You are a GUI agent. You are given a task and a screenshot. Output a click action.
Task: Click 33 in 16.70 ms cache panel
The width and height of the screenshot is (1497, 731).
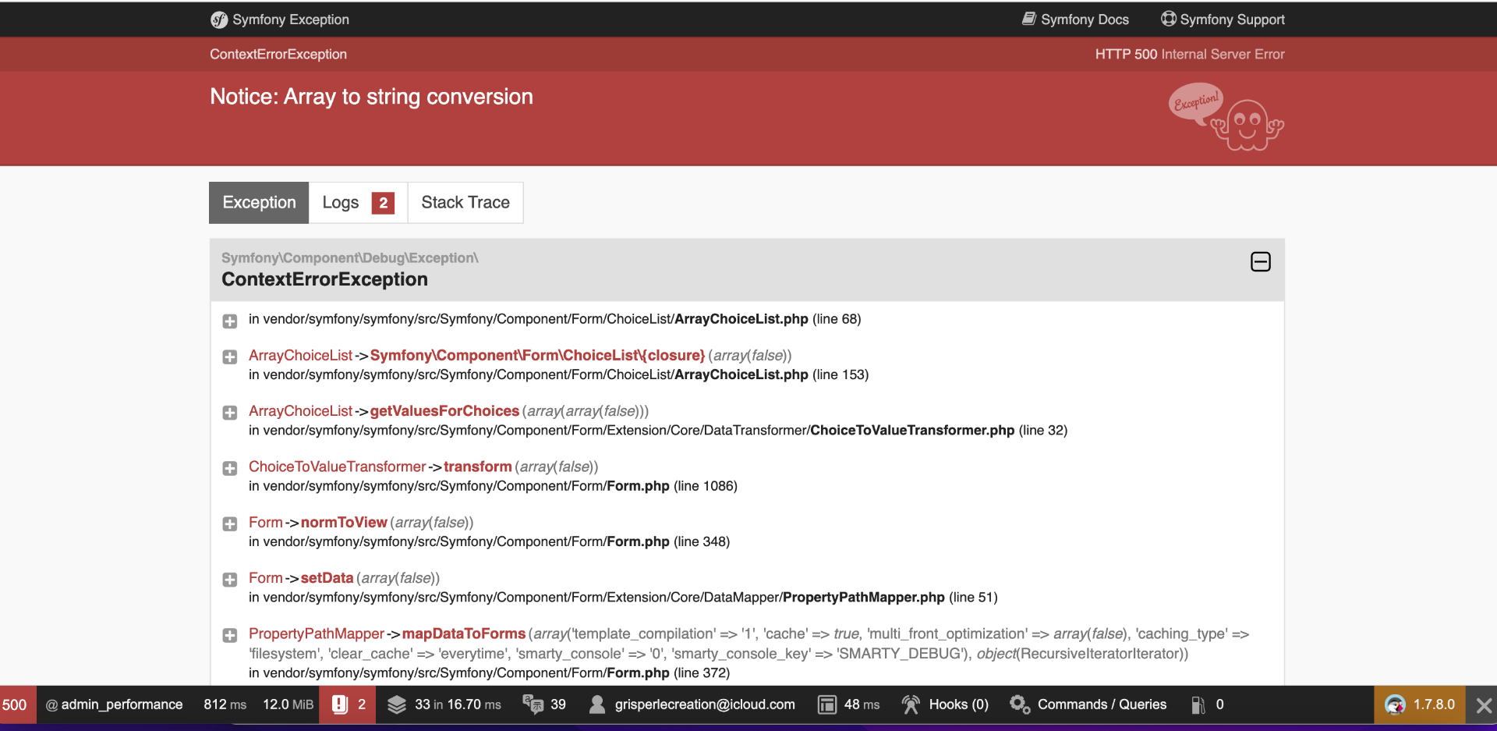pyautogui.click(x=458, y=704)
